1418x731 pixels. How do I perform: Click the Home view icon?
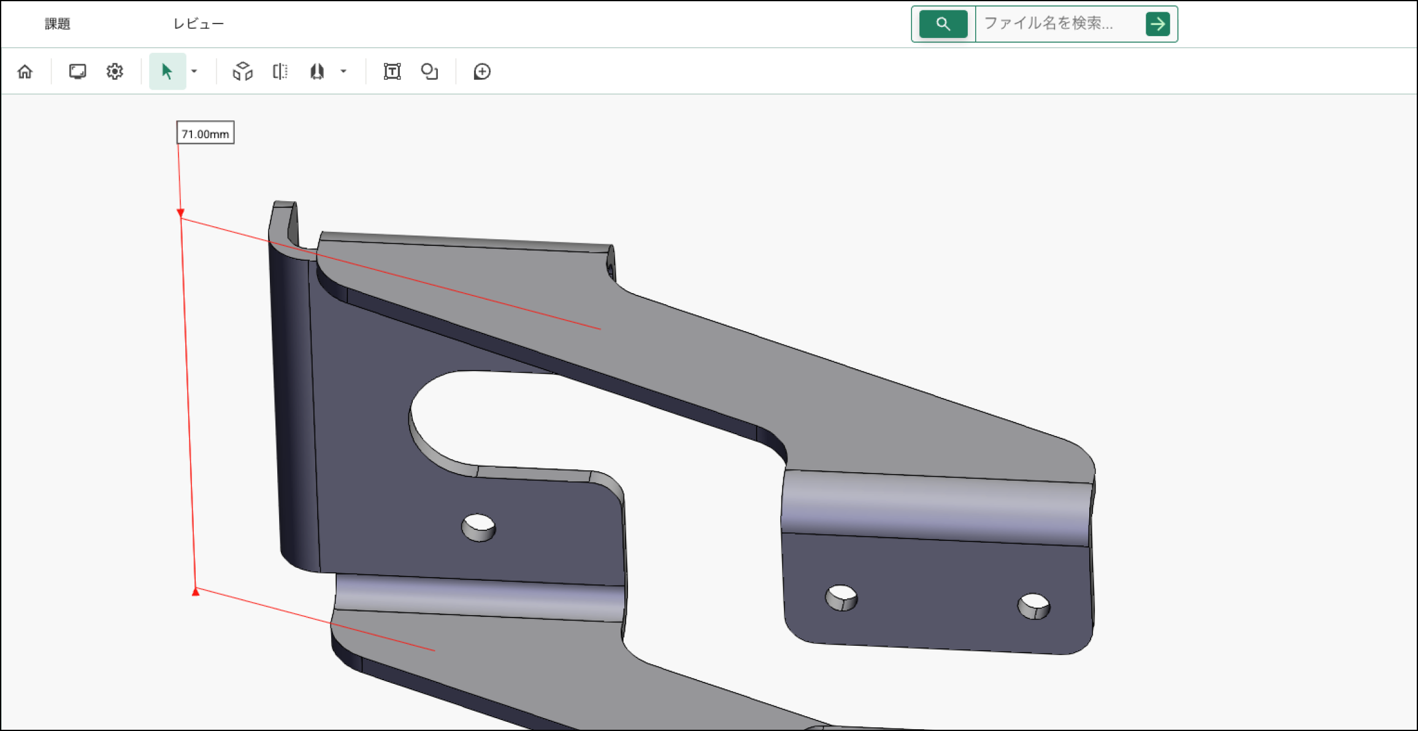point(25,72)
